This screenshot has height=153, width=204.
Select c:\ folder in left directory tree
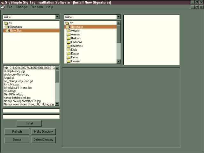click(x=8, y=23)
